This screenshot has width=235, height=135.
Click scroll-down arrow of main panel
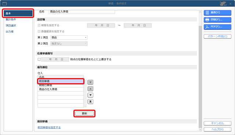coord(200,129)
